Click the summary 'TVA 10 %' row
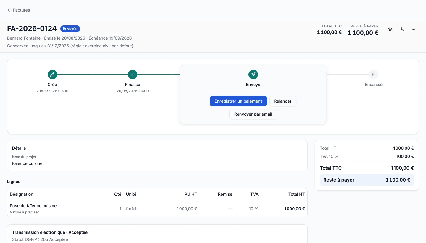 pos(367,156)
